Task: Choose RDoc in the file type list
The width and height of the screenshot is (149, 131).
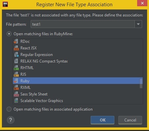Action: click(78, 41)
